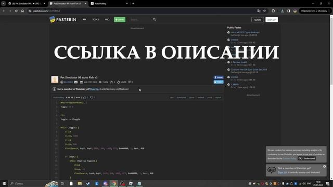Click the Pastebin search input field

point(140,20)
